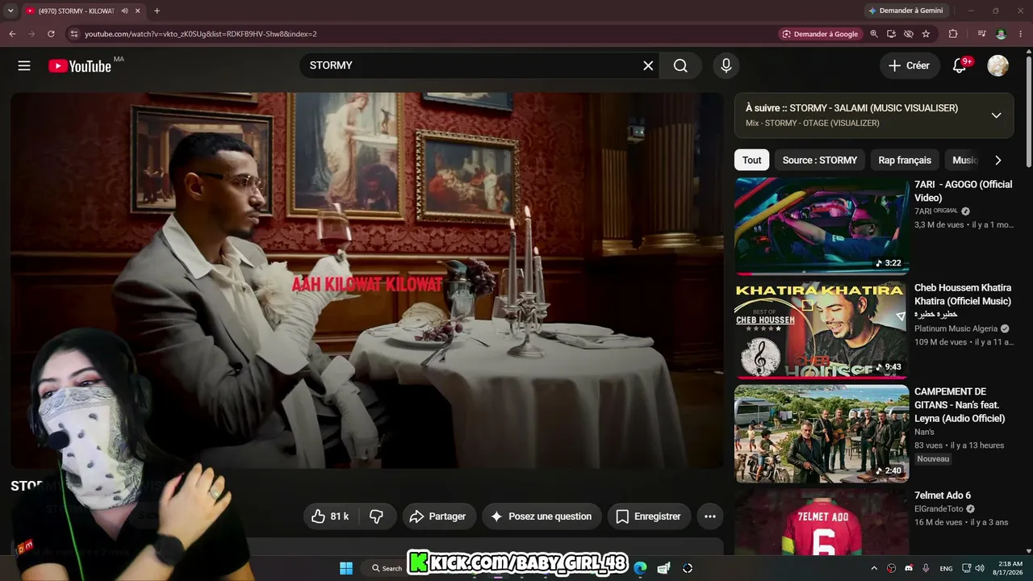Click the video player showing AAH KILOWAT
The width and height of the screenshot is (1033, 581).
coord(367,280)
